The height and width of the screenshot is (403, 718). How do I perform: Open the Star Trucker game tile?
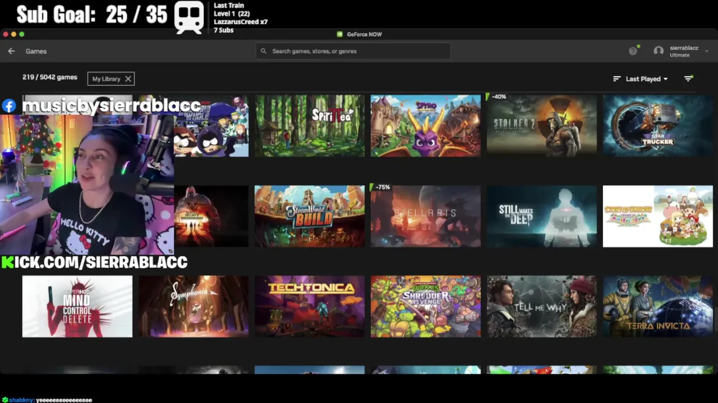pos(658,126)
